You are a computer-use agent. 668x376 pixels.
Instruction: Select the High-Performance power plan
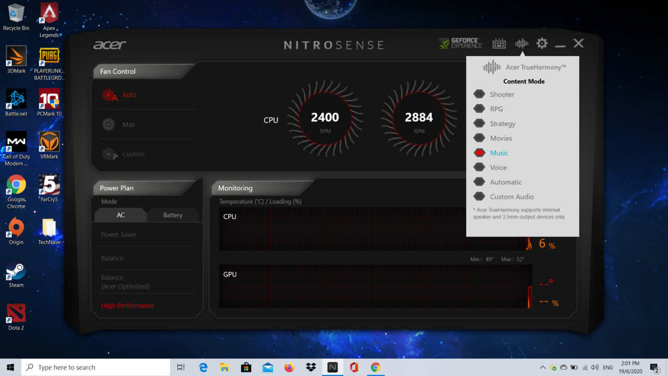(x=127, y=305)
